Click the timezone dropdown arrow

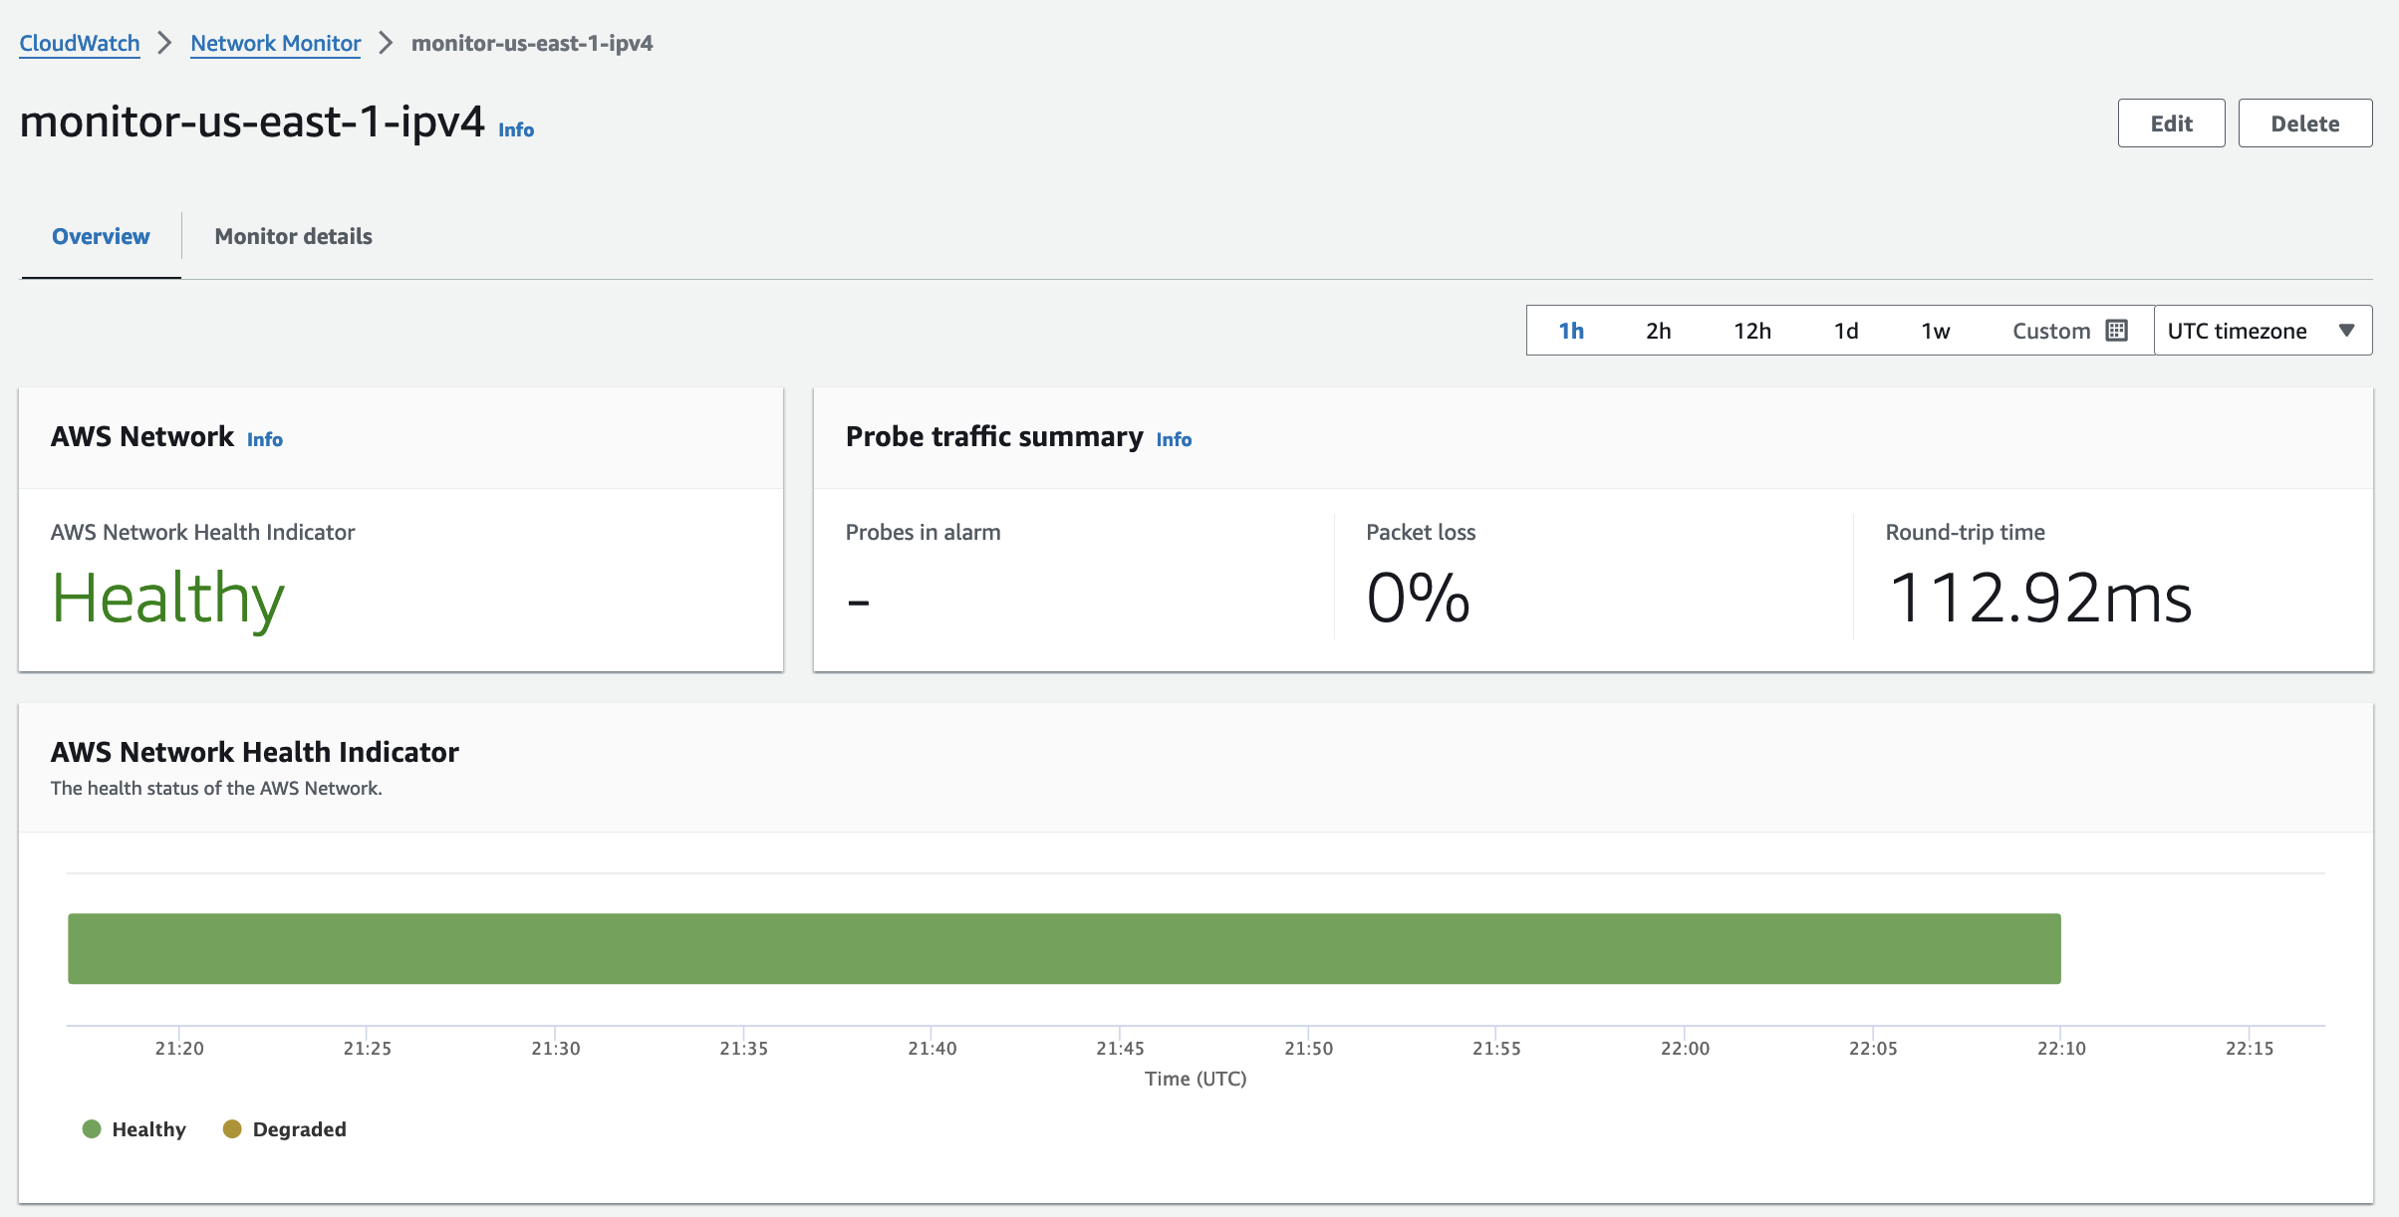click(2346, 331)
